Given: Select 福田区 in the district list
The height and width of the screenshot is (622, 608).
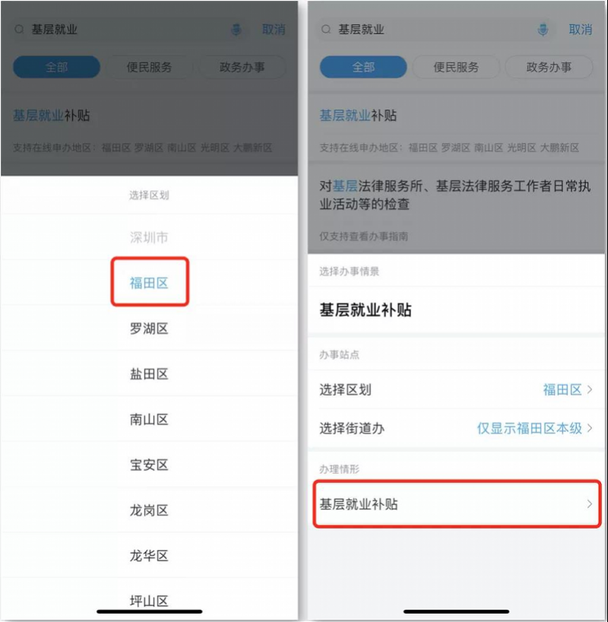Looking at the screenshot, I should 149,282.
